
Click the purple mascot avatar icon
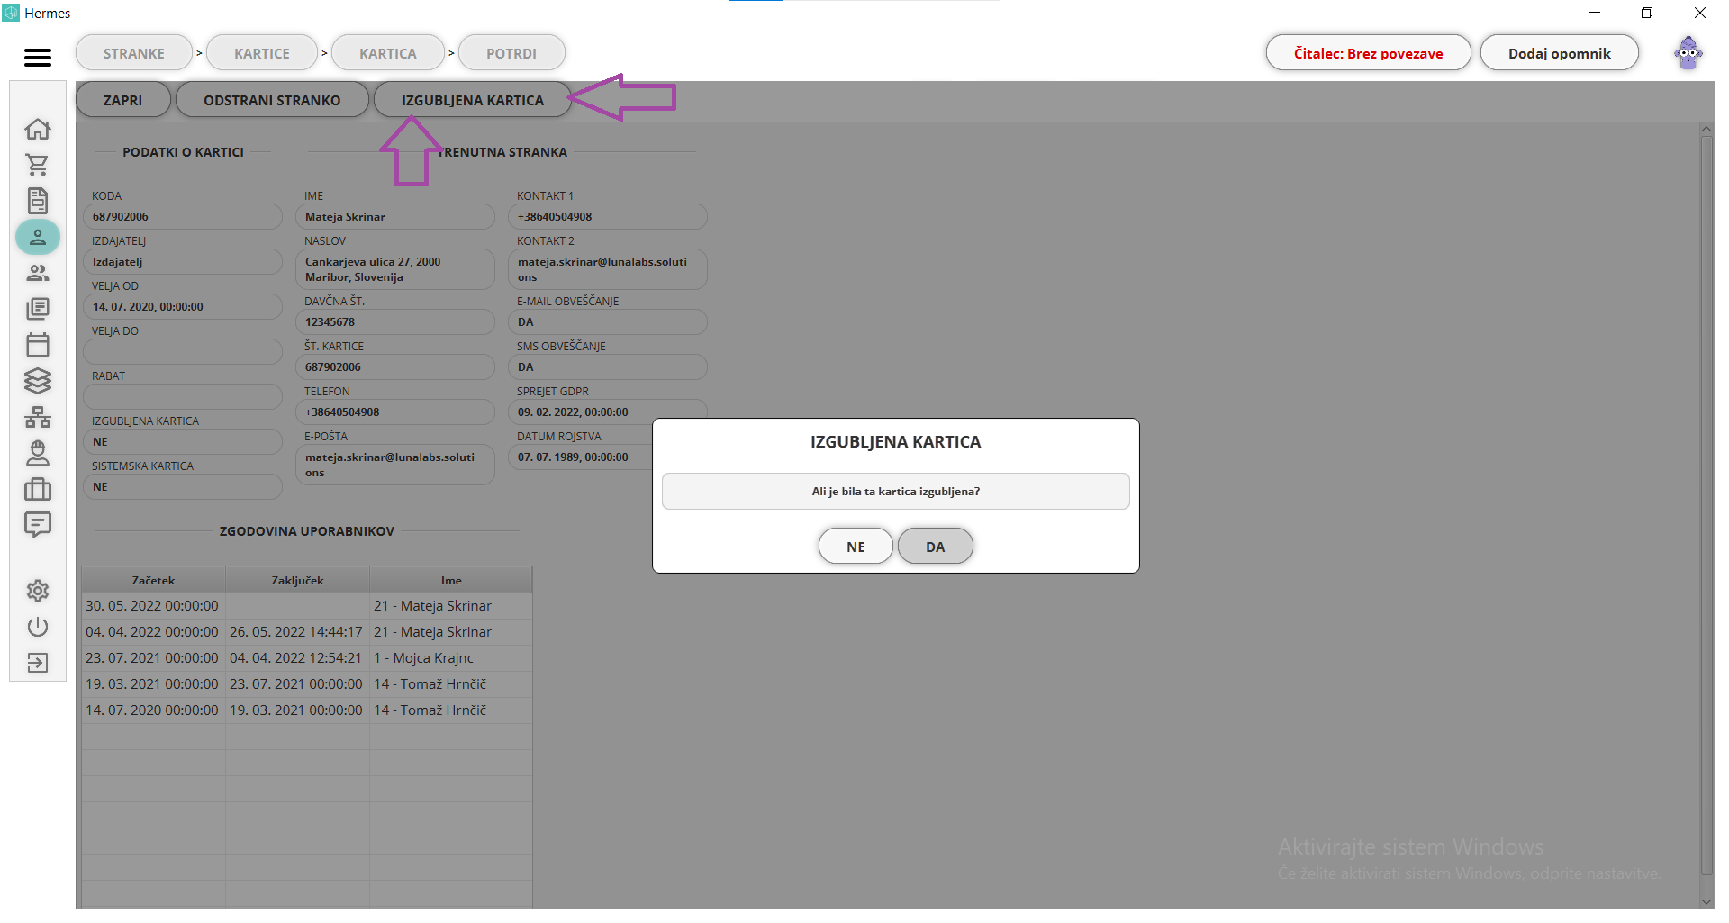pyautogui.click(x=1688, y=53)
